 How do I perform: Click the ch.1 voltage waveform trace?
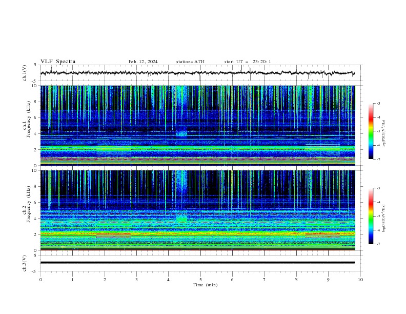click(x=197, y=73)
